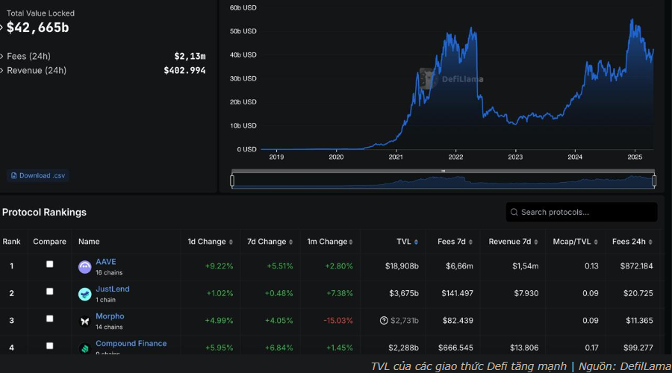Click the Name column header
This screenshot has height=373, width=672.
point(89,242)
